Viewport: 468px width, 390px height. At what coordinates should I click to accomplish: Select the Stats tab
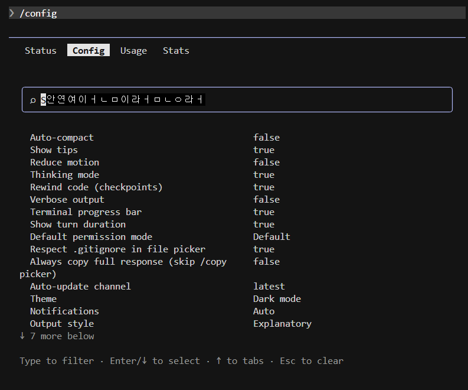tap(176, 51)
